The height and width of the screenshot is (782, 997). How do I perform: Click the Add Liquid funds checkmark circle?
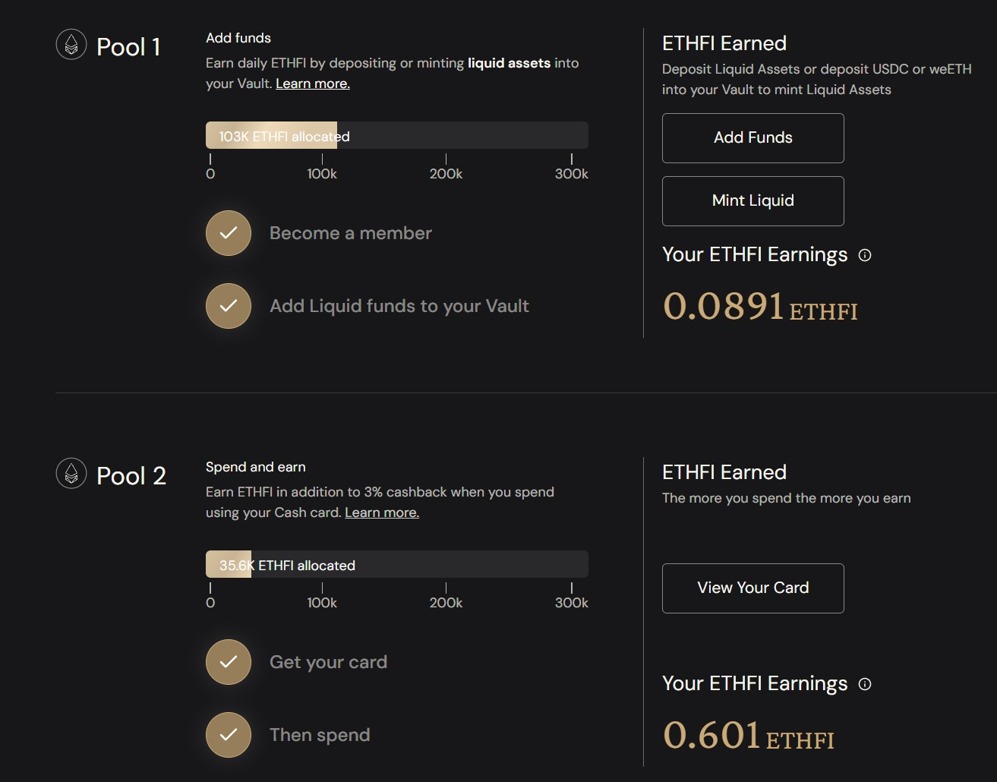tap(229, 306)
